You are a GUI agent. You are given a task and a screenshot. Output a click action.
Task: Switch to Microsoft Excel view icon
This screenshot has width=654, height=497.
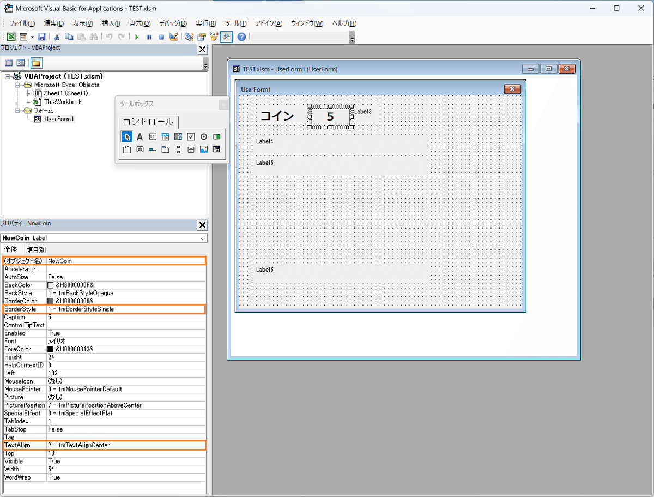coord(11,37)
